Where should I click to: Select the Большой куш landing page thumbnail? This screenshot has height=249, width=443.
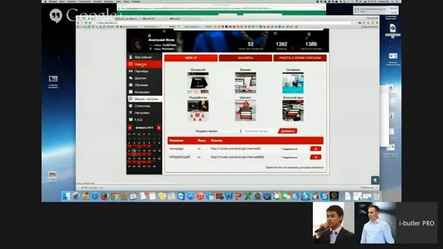click(293, 111)
